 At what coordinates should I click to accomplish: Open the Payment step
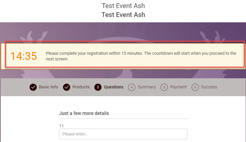tap(178, 87)
